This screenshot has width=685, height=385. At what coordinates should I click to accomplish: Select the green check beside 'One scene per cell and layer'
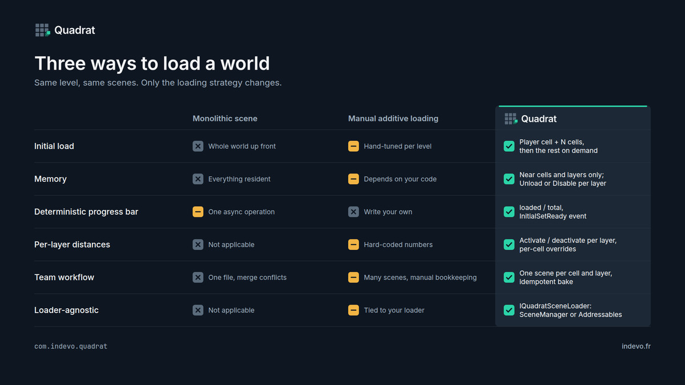click(x=509, y=277)
